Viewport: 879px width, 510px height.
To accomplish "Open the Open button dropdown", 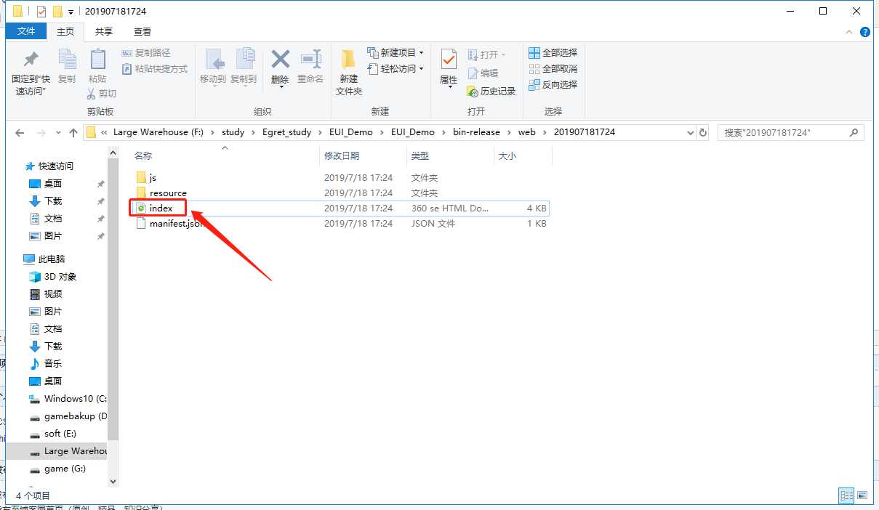I will click(x=487, y=55).
